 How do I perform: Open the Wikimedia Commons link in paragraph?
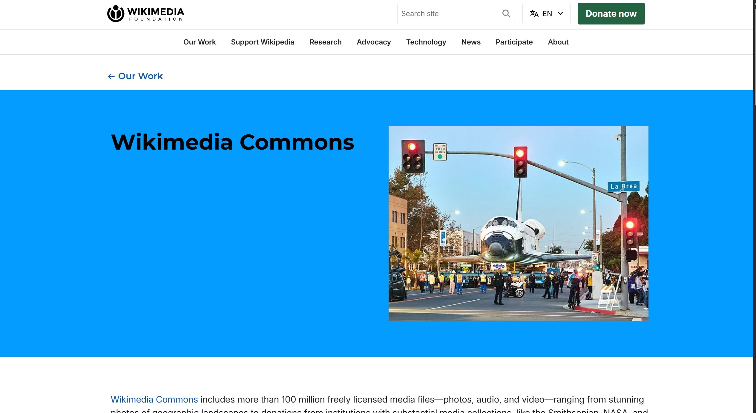154,399
